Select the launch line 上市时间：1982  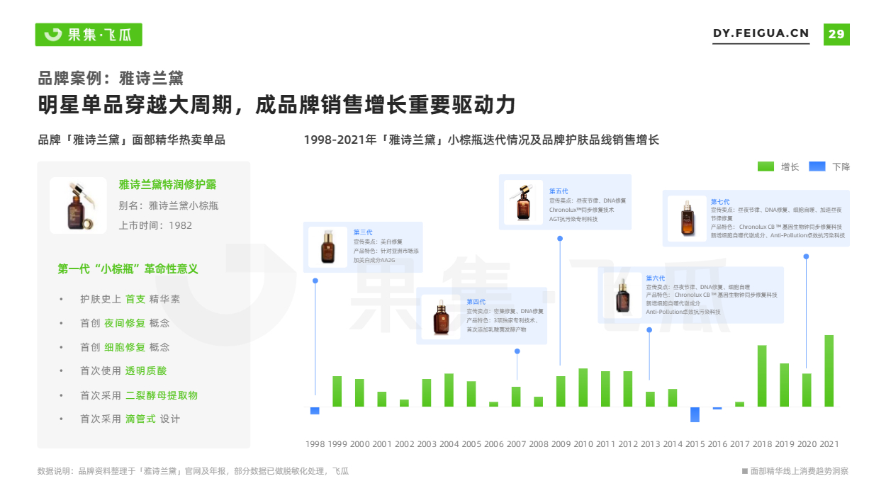(155, 225)
